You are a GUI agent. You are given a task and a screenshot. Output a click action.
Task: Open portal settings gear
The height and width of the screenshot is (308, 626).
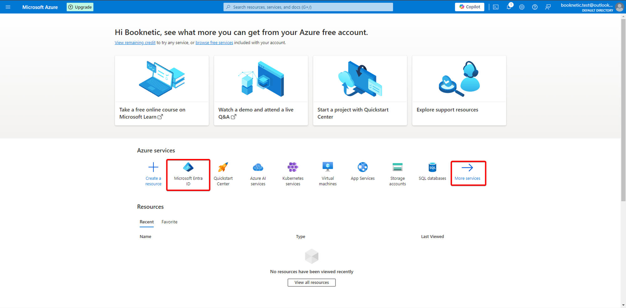coord(522,7)
